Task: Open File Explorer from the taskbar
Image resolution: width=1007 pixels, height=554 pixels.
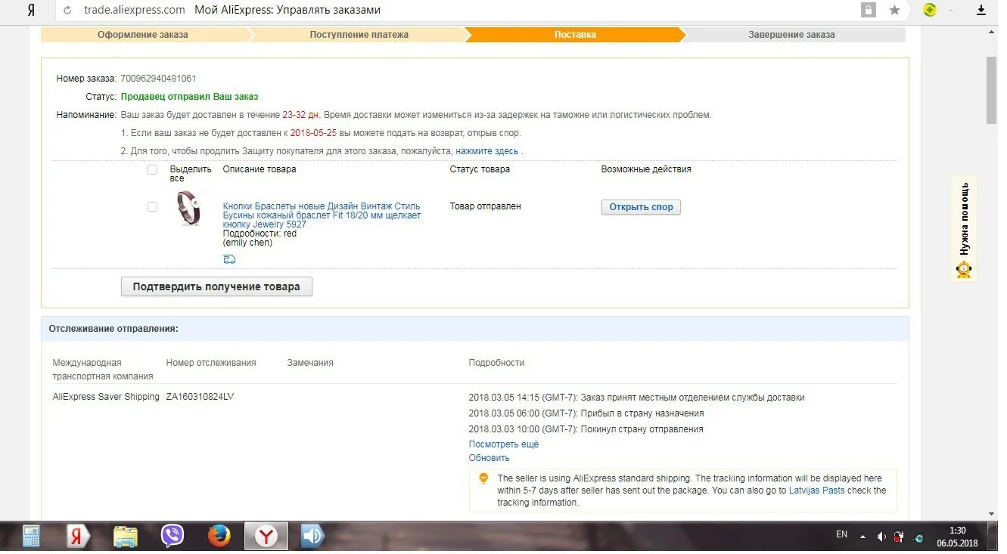Action: click(x=126, y=537)
